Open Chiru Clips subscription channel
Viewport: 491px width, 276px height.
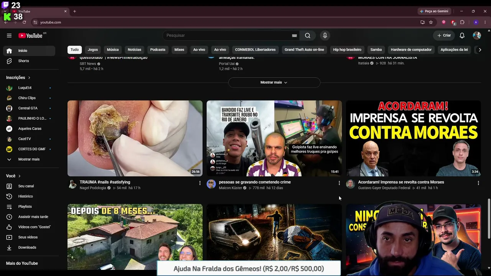(29, 98)
